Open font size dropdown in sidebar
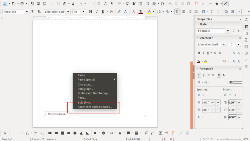The width and height of the screenshot is (250, 141). (239, 44)
